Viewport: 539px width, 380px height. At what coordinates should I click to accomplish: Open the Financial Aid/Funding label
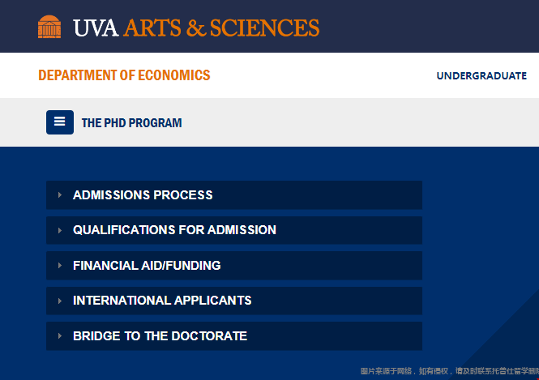tap(147, 266)
